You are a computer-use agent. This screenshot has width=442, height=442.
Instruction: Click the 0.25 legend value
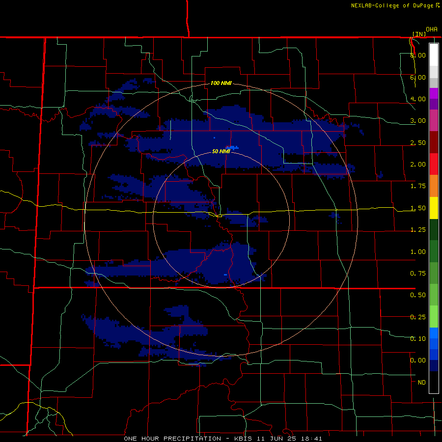[418, 317]
